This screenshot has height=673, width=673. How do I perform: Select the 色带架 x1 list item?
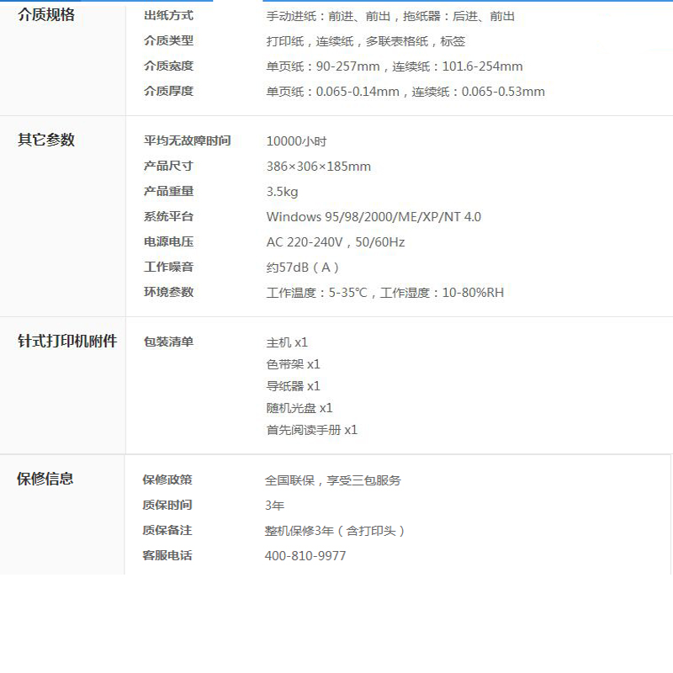(x=290, y=363)
